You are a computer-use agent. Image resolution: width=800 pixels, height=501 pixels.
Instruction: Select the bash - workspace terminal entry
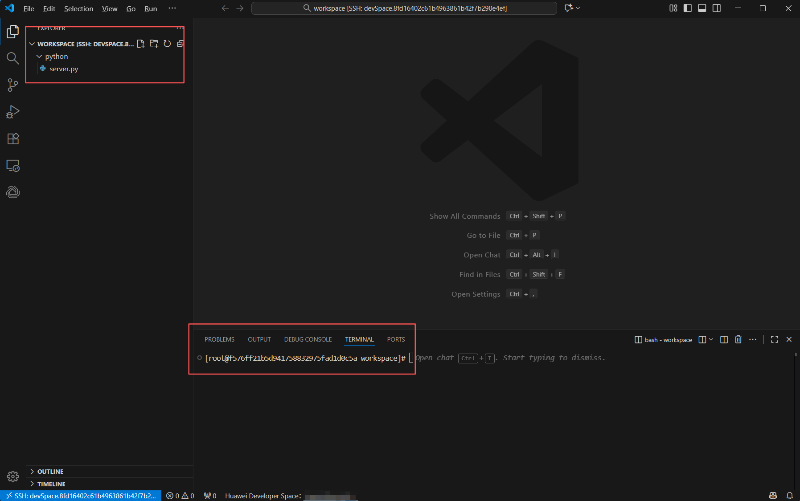[x=664, y=340]
